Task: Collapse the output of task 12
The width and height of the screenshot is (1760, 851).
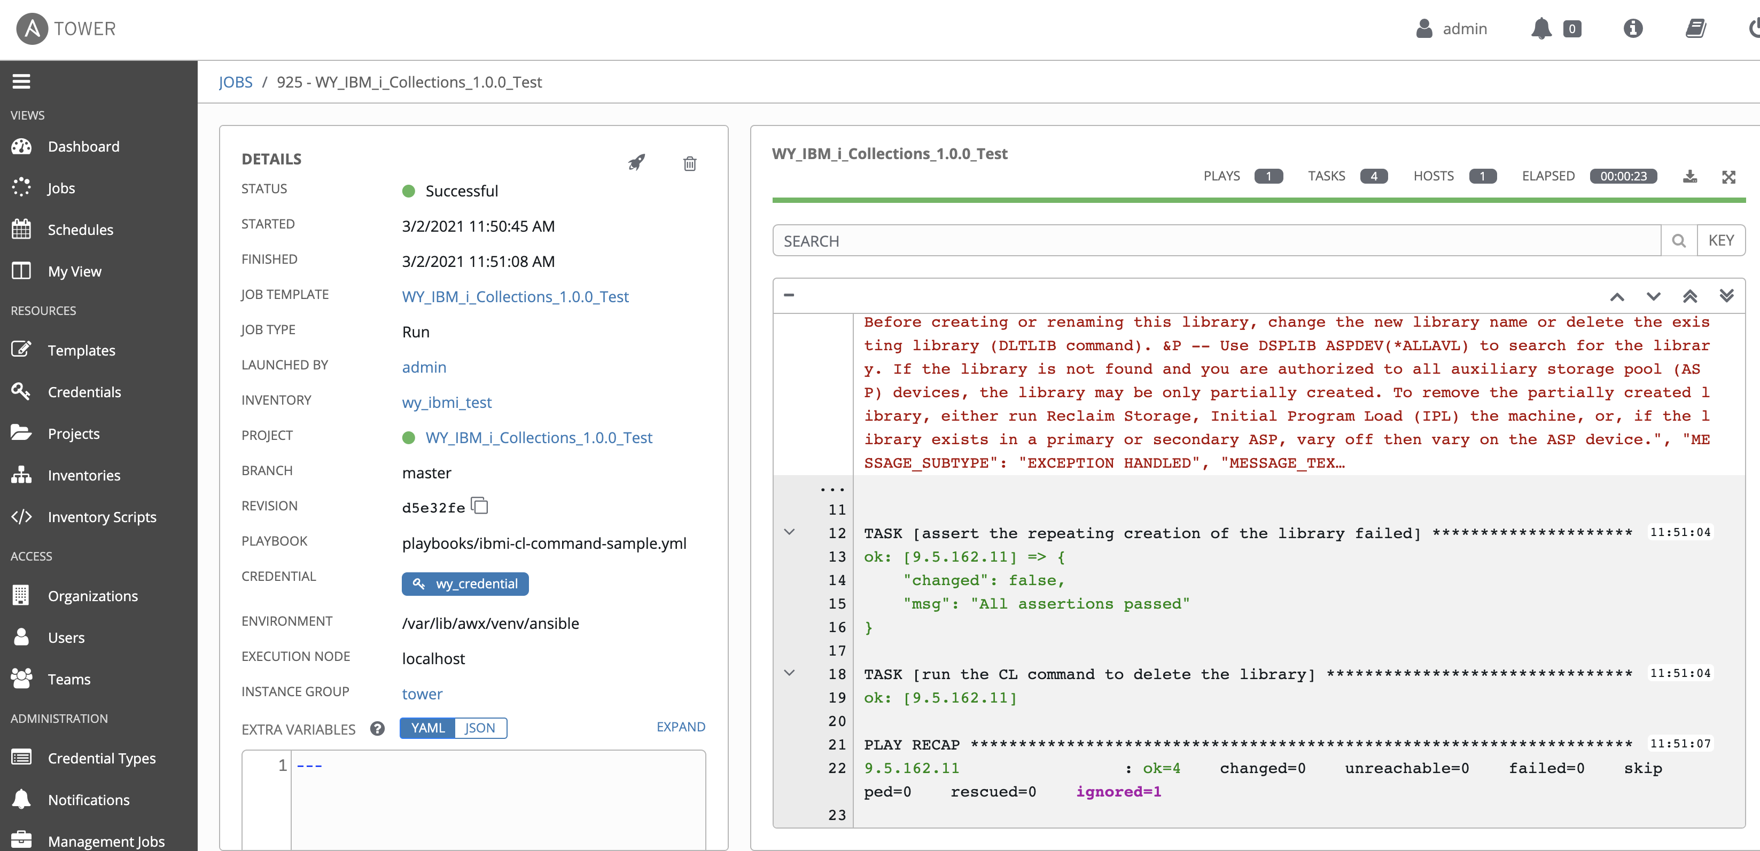Action: click(790, 533)
